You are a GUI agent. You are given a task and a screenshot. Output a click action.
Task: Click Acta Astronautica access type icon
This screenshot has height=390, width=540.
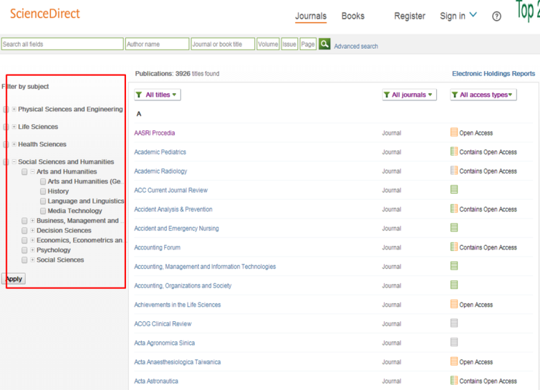pyautogui.click(x=454, y=381)
